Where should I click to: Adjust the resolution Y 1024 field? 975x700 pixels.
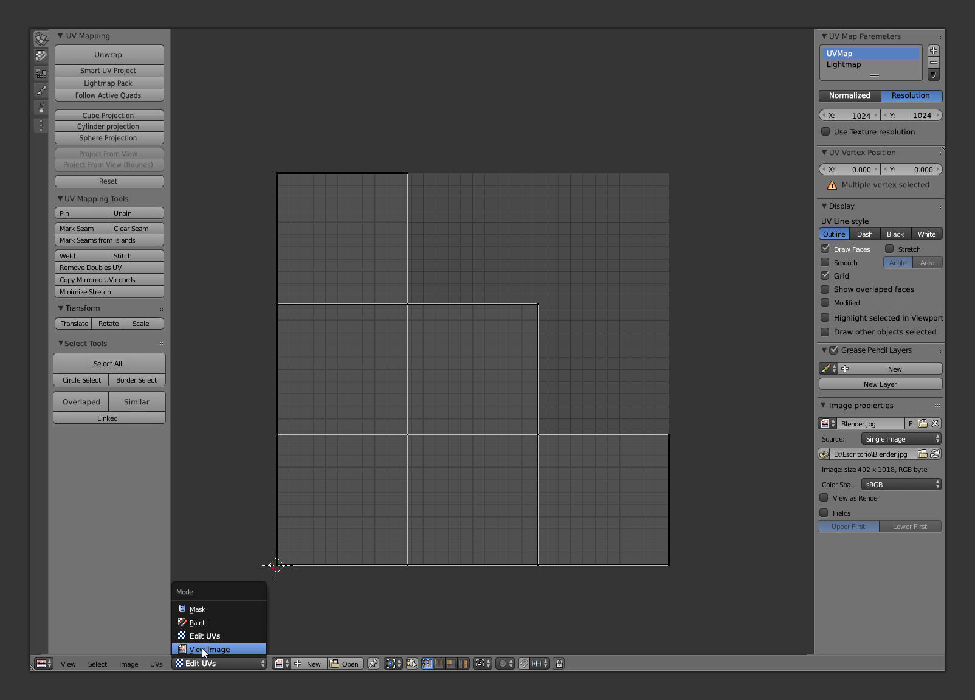(x=912, y=115)
